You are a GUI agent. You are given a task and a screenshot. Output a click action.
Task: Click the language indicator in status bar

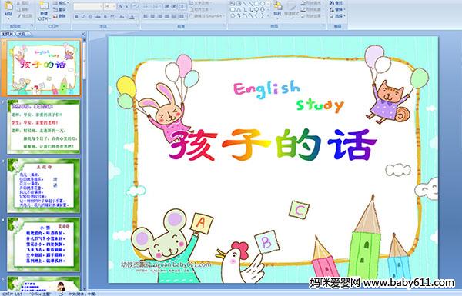pyautogui.click(x=82, y=294)
